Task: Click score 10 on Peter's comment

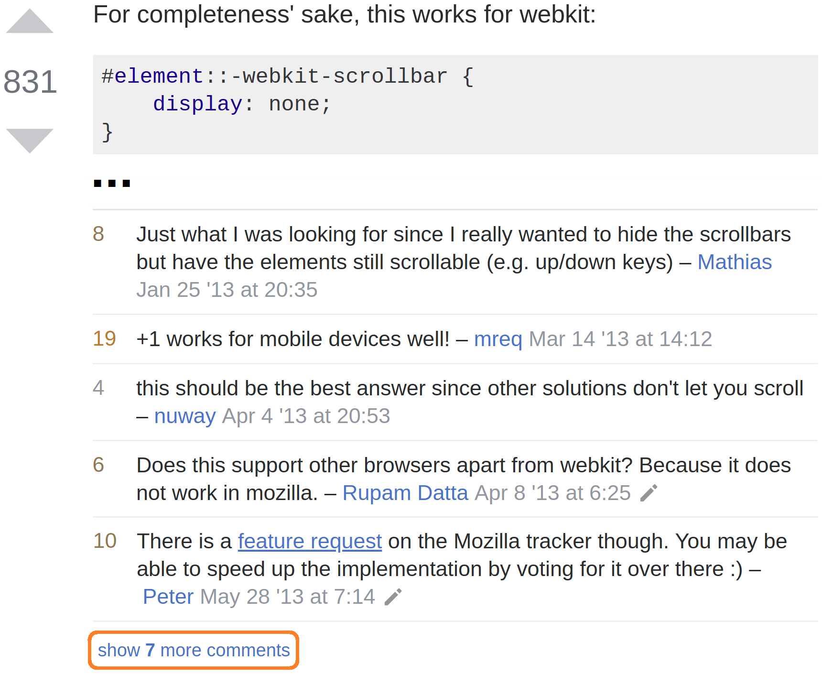Action: pyautogui.click(x=105, y=541)
